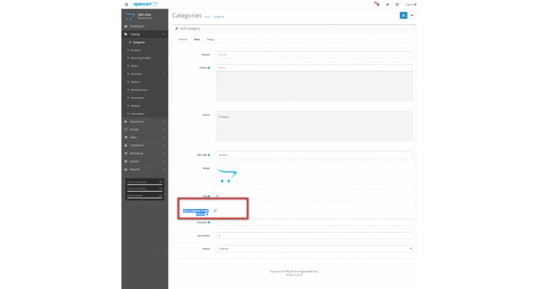Toggle the Not To Display in left Column checkbox

(215, 211)
